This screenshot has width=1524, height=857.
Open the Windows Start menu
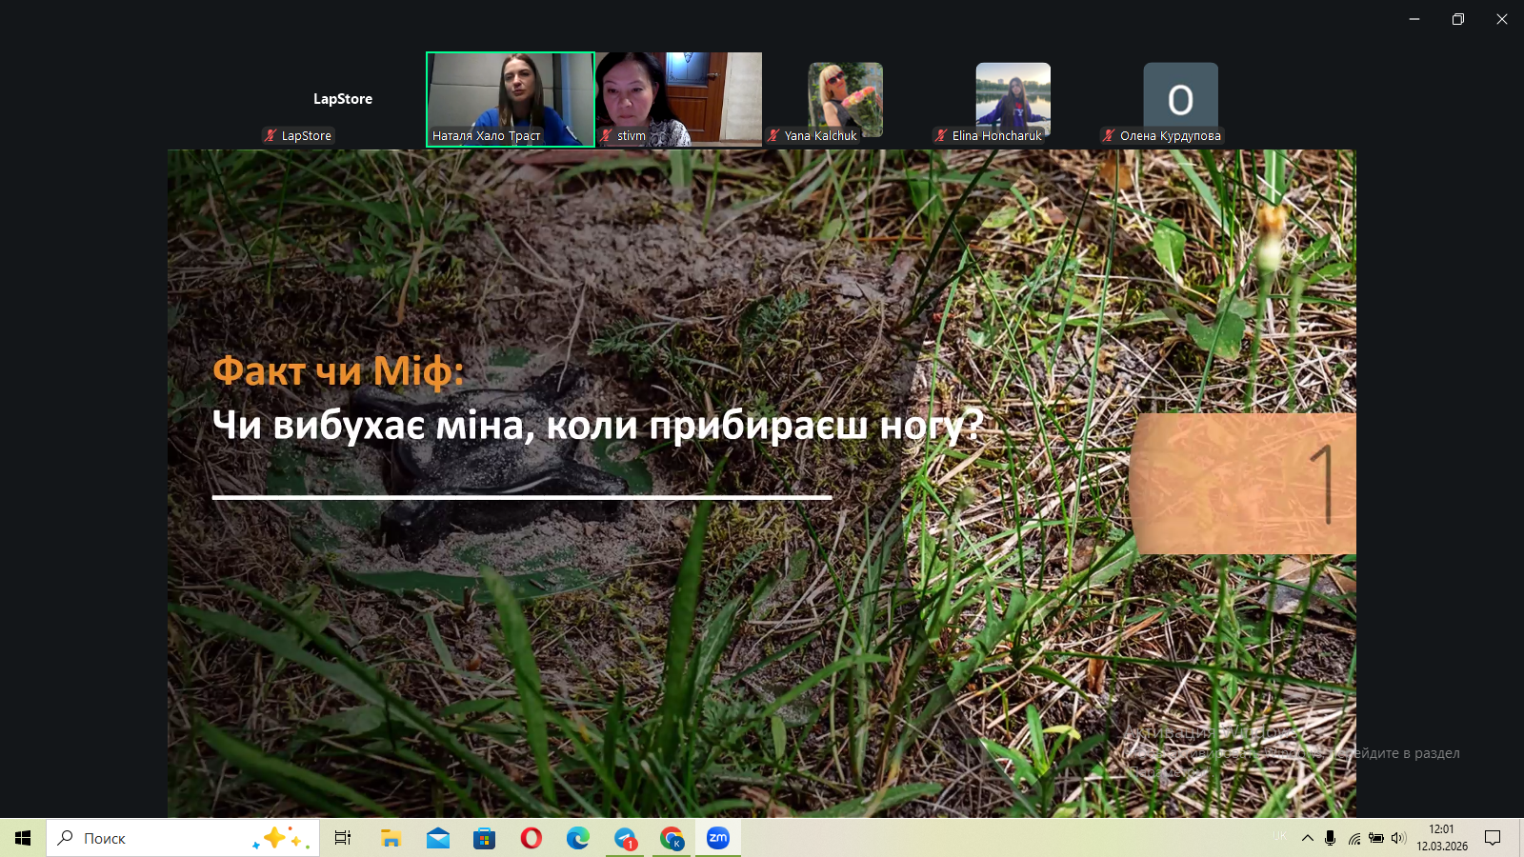pyautogui.click(x=23, y=838)
